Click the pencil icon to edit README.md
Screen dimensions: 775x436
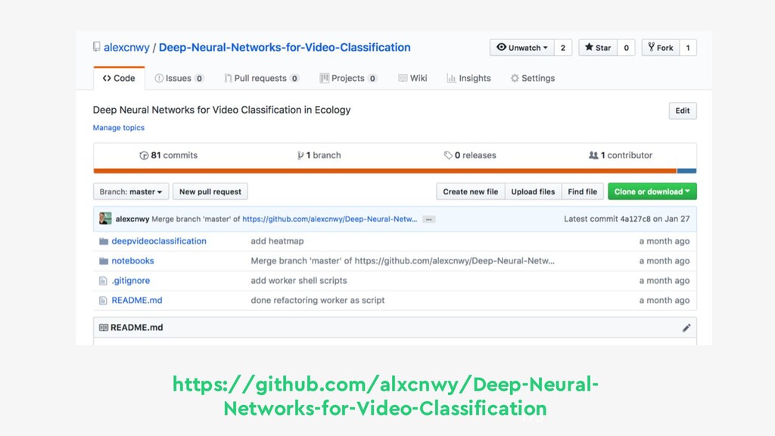click(x=686, y=328)
